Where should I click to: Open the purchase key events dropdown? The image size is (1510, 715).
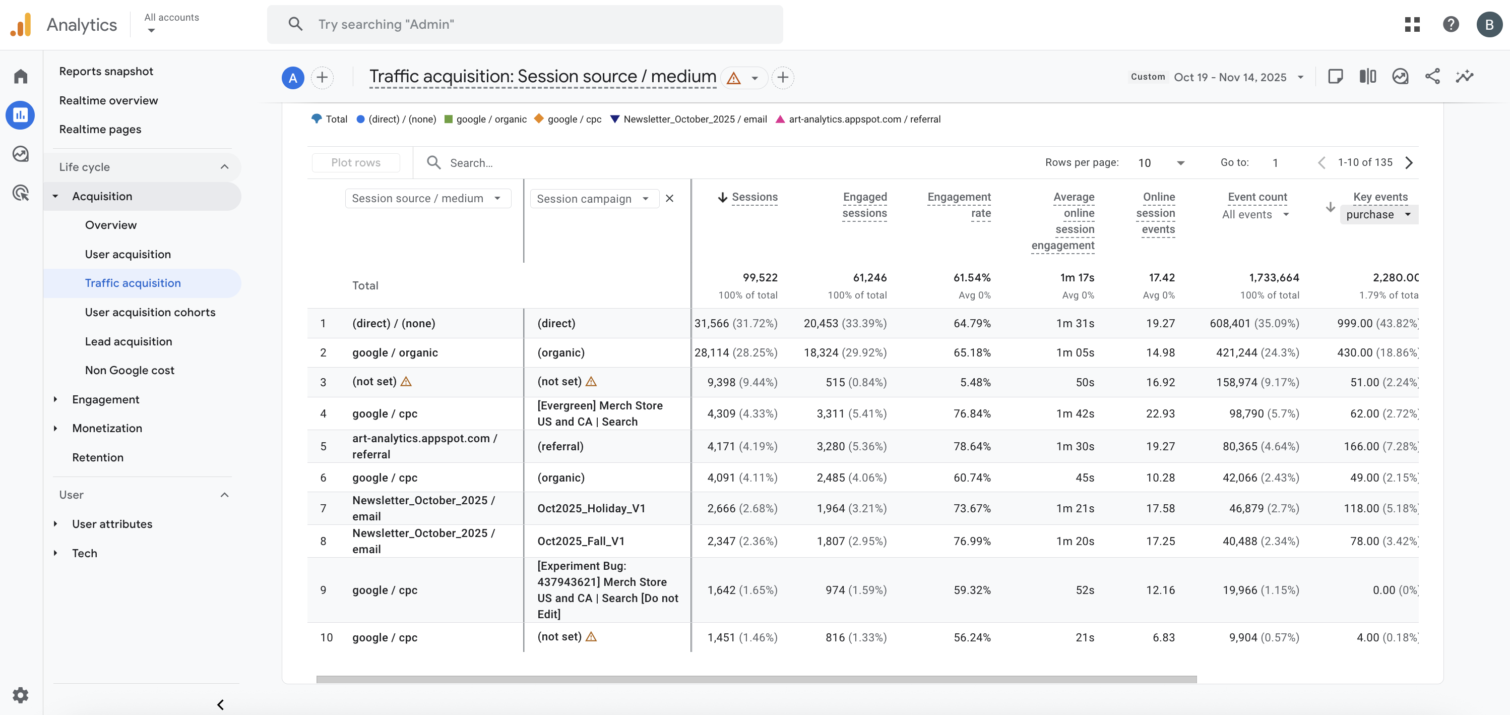pos(1377,215)
